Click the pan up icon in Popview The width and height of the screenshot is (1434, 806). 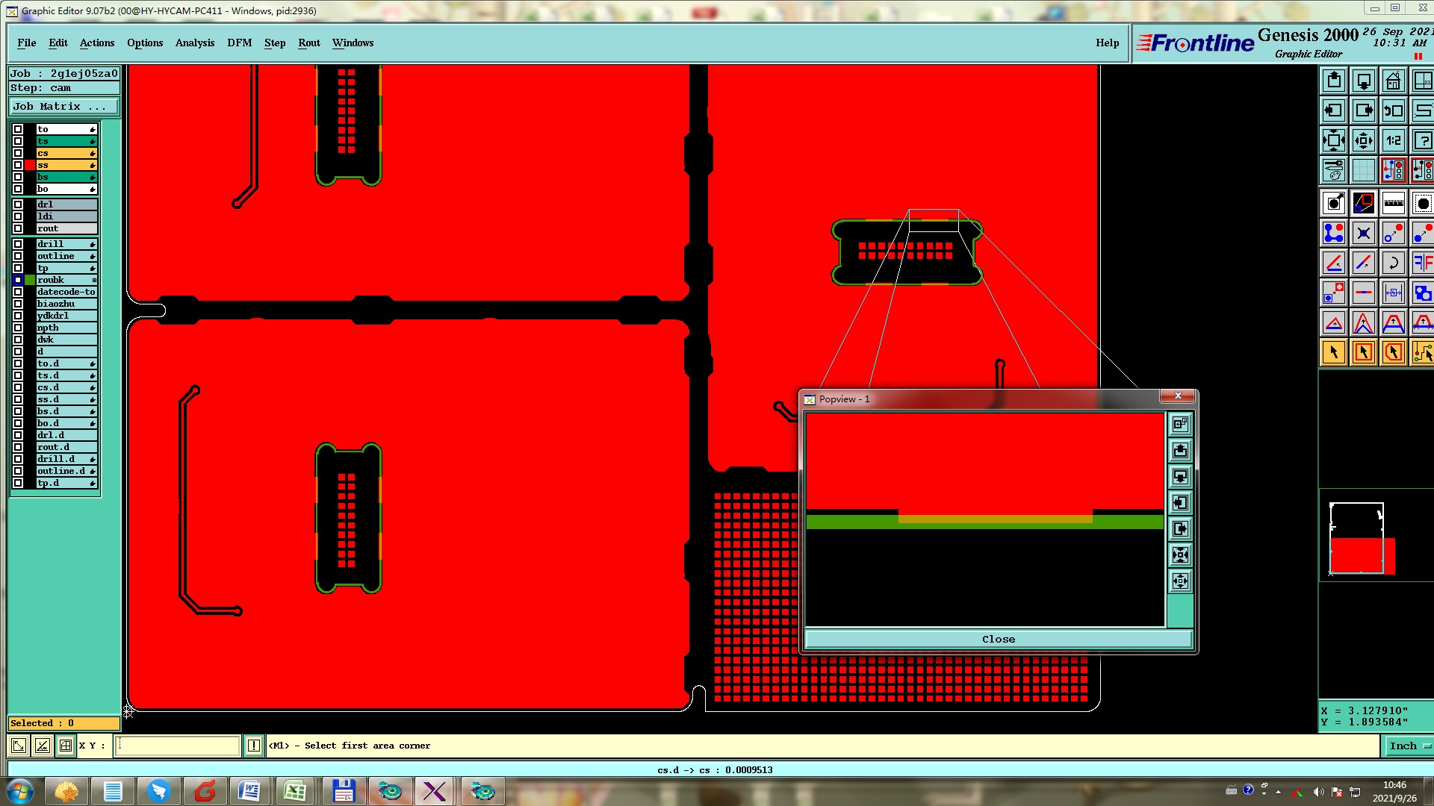point(1180,451)
